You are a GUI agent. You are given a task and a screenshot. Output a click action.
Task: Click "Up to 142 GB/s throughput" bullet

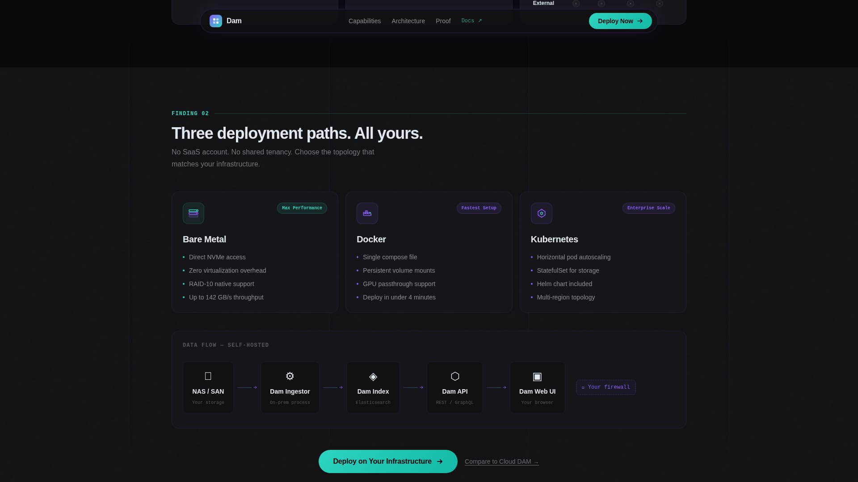[226, 297]
